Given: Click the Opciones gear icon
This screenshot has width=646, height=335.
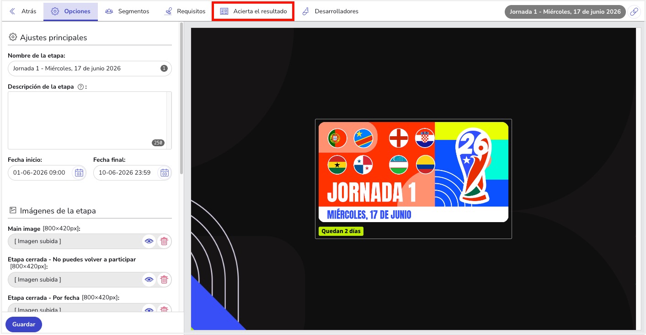Looking at the screenshot, I should 55,11.
